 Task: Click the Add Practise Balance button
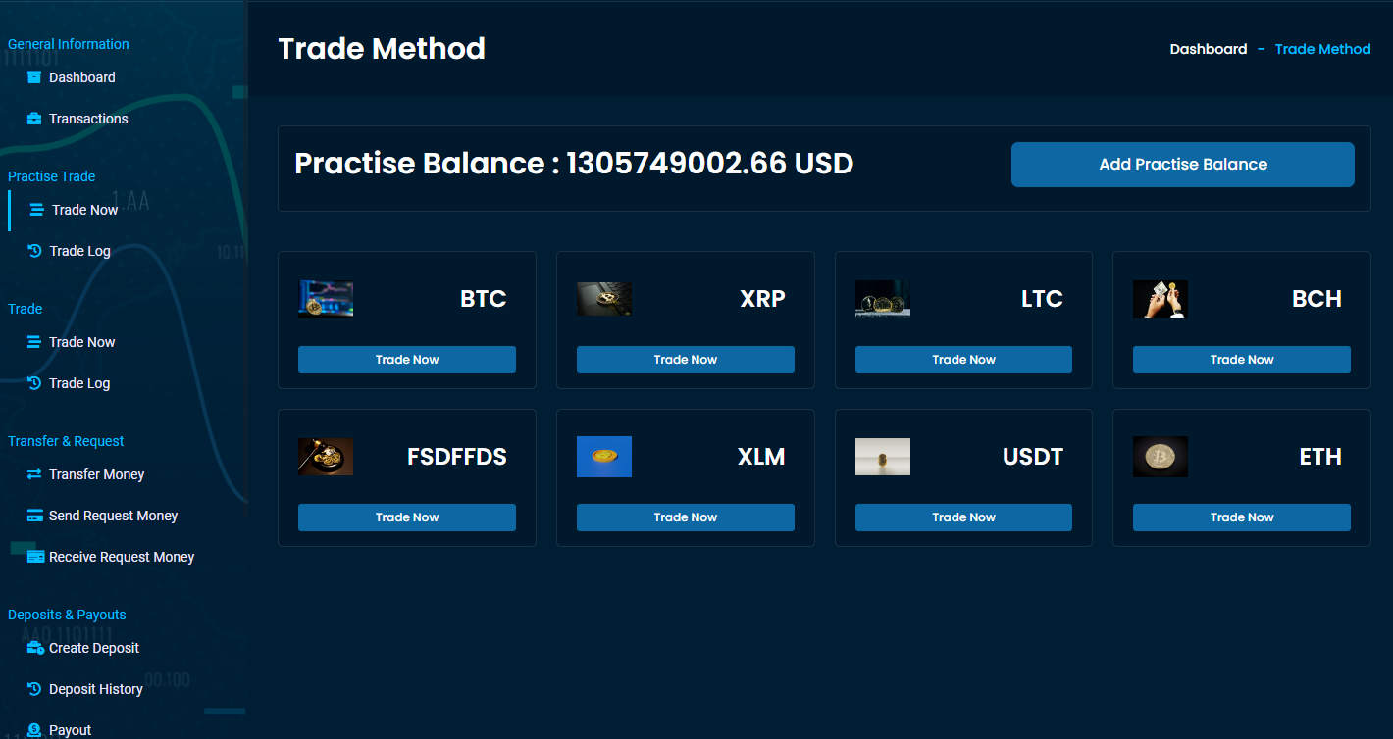[x=1183, y=165]
